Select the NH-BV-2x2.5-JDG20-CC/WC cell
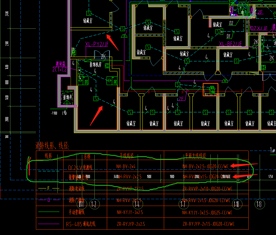276x235 pixels. tap(205, 166)
